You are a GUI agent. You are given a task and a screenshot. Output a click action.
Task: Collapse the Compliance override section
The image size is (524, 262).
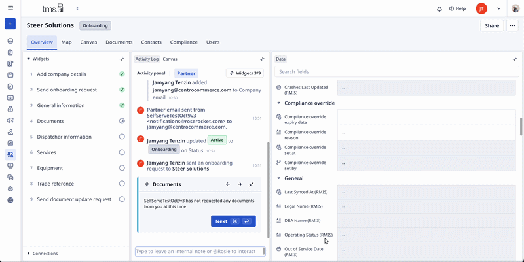click(279, 103)
